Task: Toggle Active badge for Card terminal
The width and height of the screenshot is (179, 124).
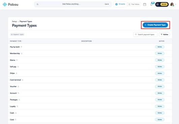Action: [x=160, y=80]
